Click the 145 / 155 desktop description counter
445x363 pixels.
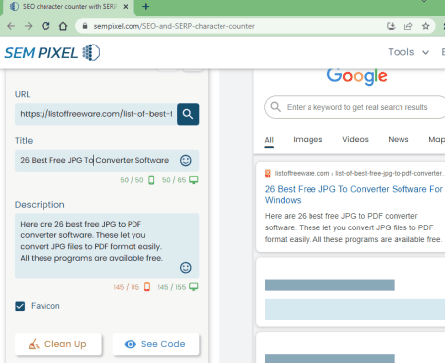pyautogui.click(x=171, y=287)
